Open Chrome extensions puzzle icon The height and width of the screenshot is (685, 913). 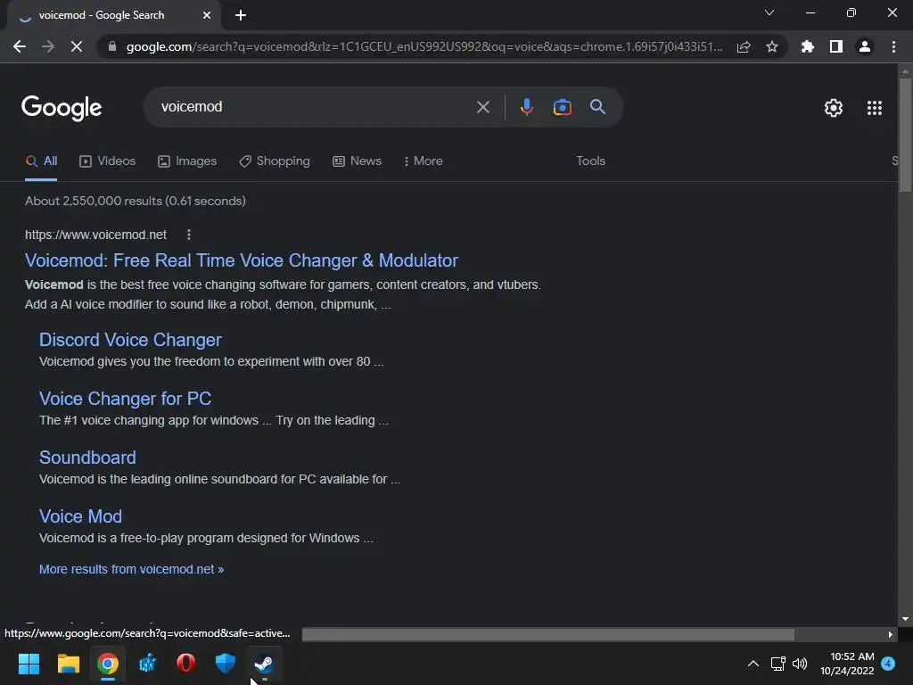tap(808, 46)
